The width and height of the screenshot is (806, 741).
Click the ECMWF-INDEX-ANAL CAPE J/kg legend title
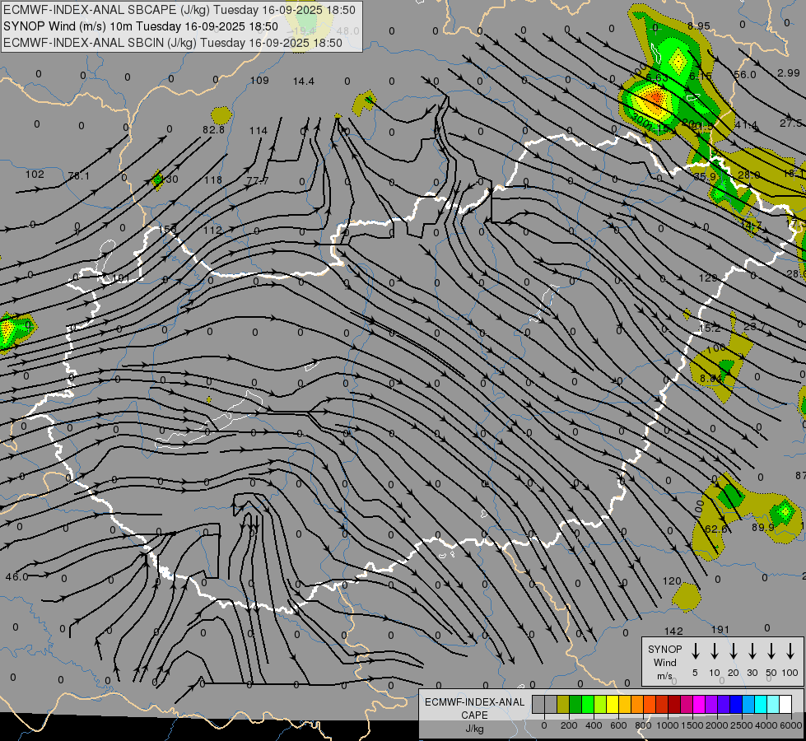[x=474, y=715]
